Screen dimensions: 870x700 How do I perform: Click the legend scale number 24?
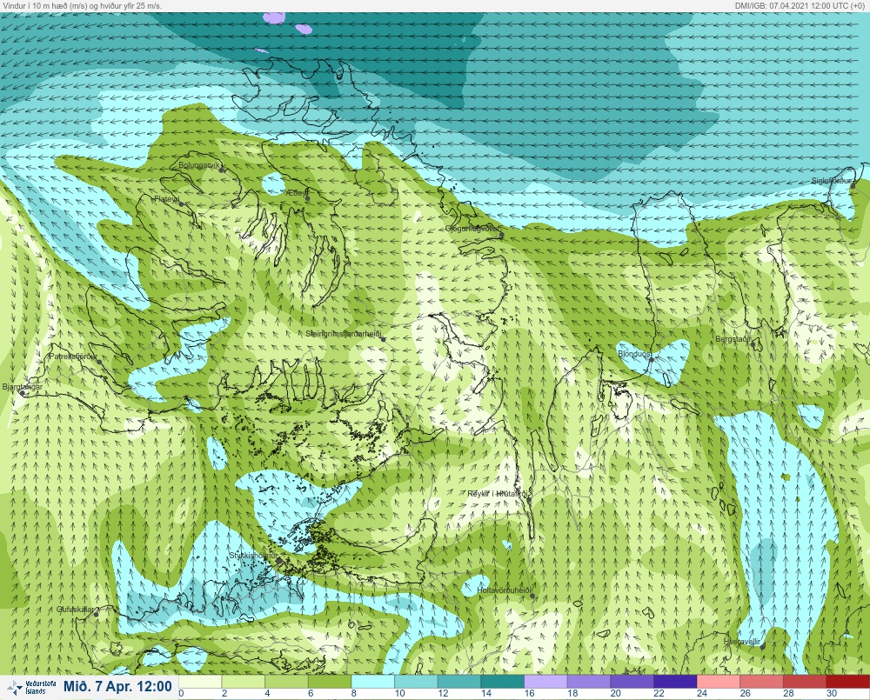(702, 693)
